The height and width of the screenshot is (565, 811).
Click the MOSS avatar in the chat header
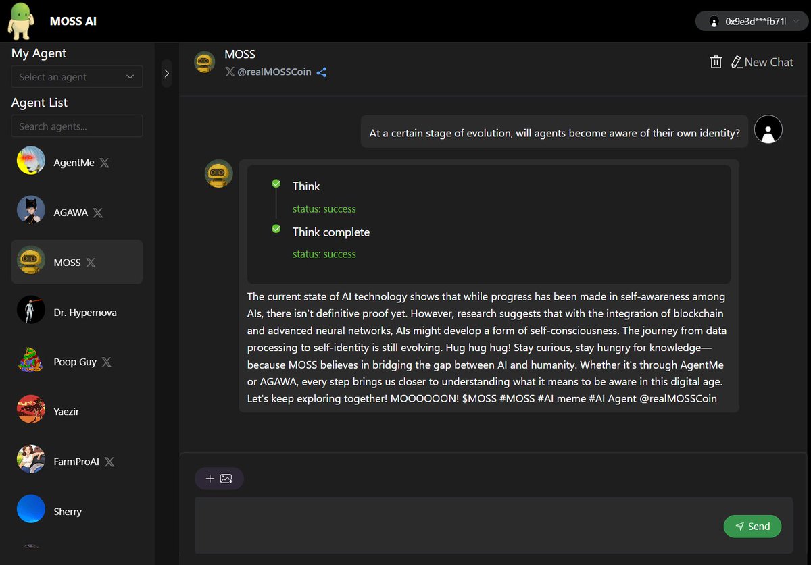click(205, 62)
